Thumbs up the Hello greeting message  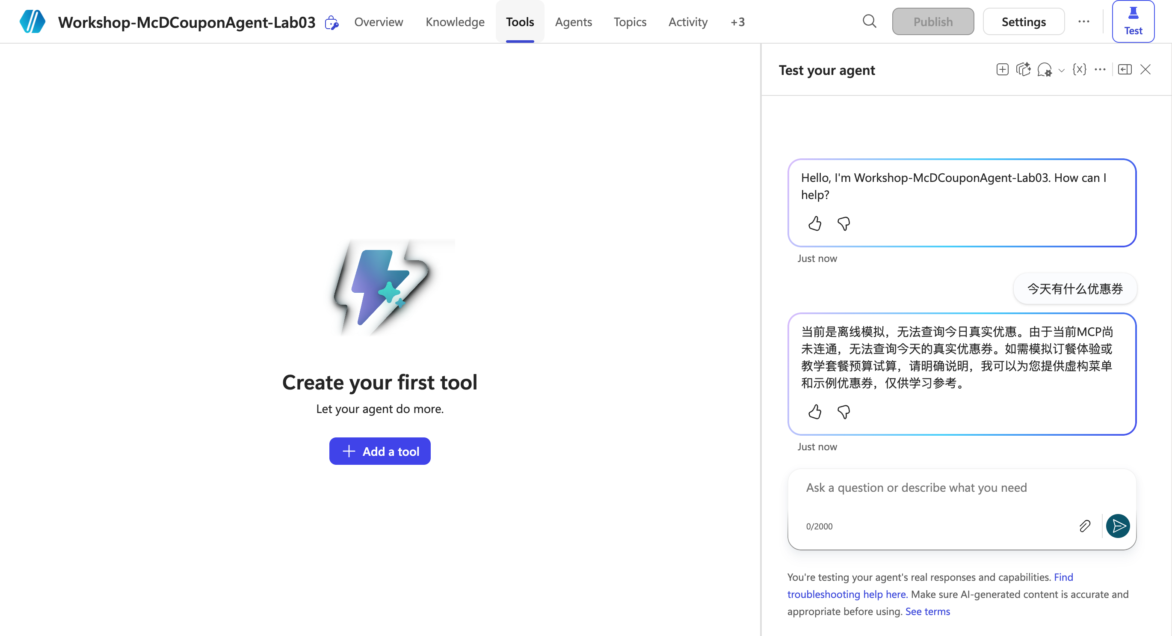[x=815, y=223]
